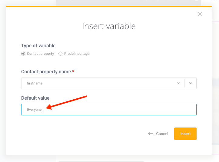The image size is (219, 162).
Task: Clear the selected firstname property
Action: (x=178, y=83)
